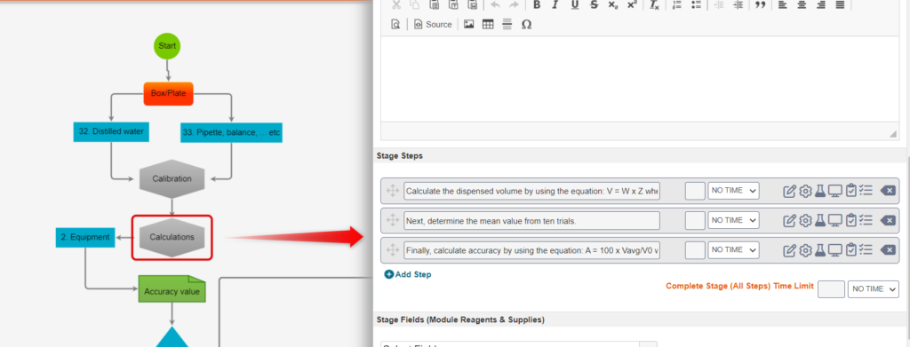Viewport: 910px width, 347px height.
Task: Select the green Start node in the flowchart
Action: 167,46
